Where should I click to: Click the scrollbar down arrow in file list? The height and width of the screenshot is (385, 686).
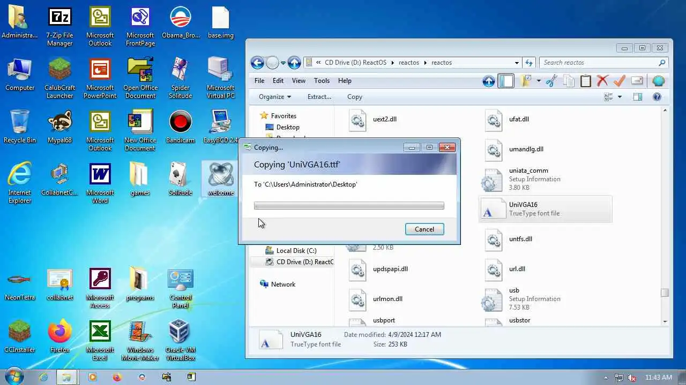(665, 321)
